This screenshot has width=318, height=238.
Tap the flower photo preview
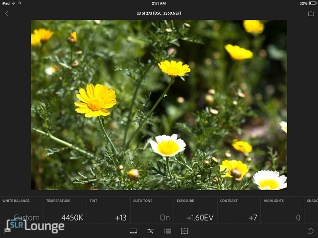pyautogui.click(x=159, y=105)
